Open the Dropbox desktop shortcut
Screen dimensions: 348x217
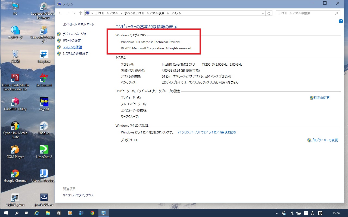pyautogui.click(x=44, y=56)
